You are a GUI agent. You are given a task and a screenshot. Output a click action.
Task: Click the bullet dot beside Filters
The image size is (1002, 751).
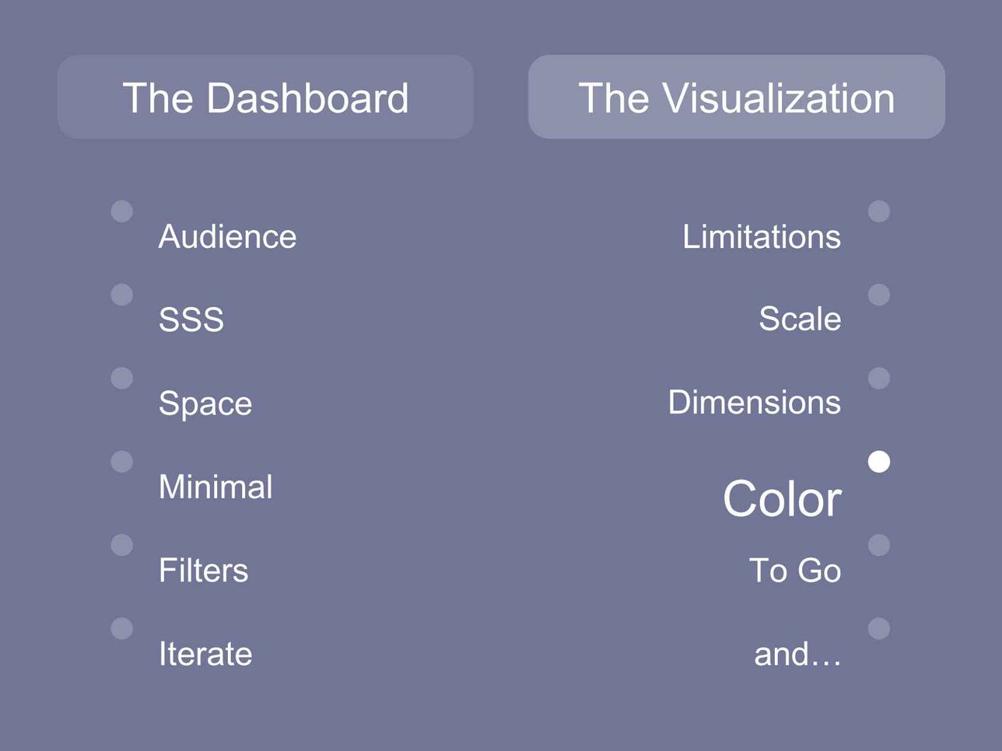pyautogui.click(x=122, y=545)
